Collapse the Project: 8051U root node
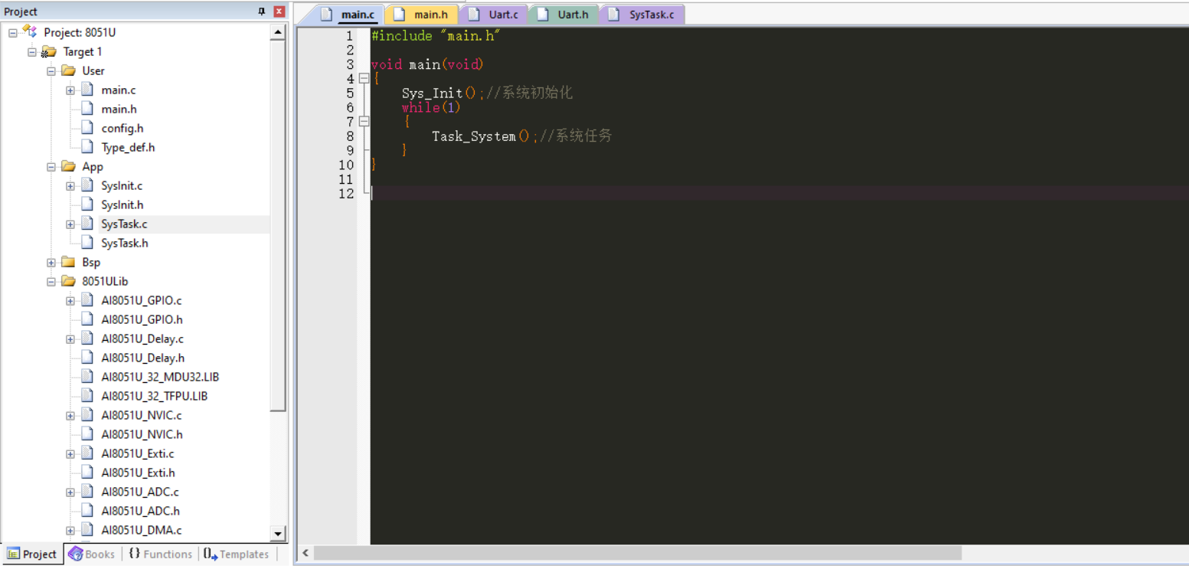 (x=13, y=33)
